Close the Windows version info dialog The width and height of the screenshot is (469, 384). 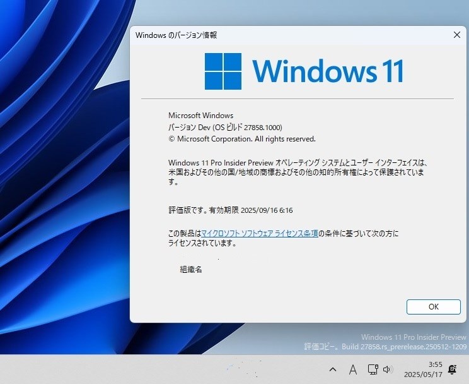[457, 35]
